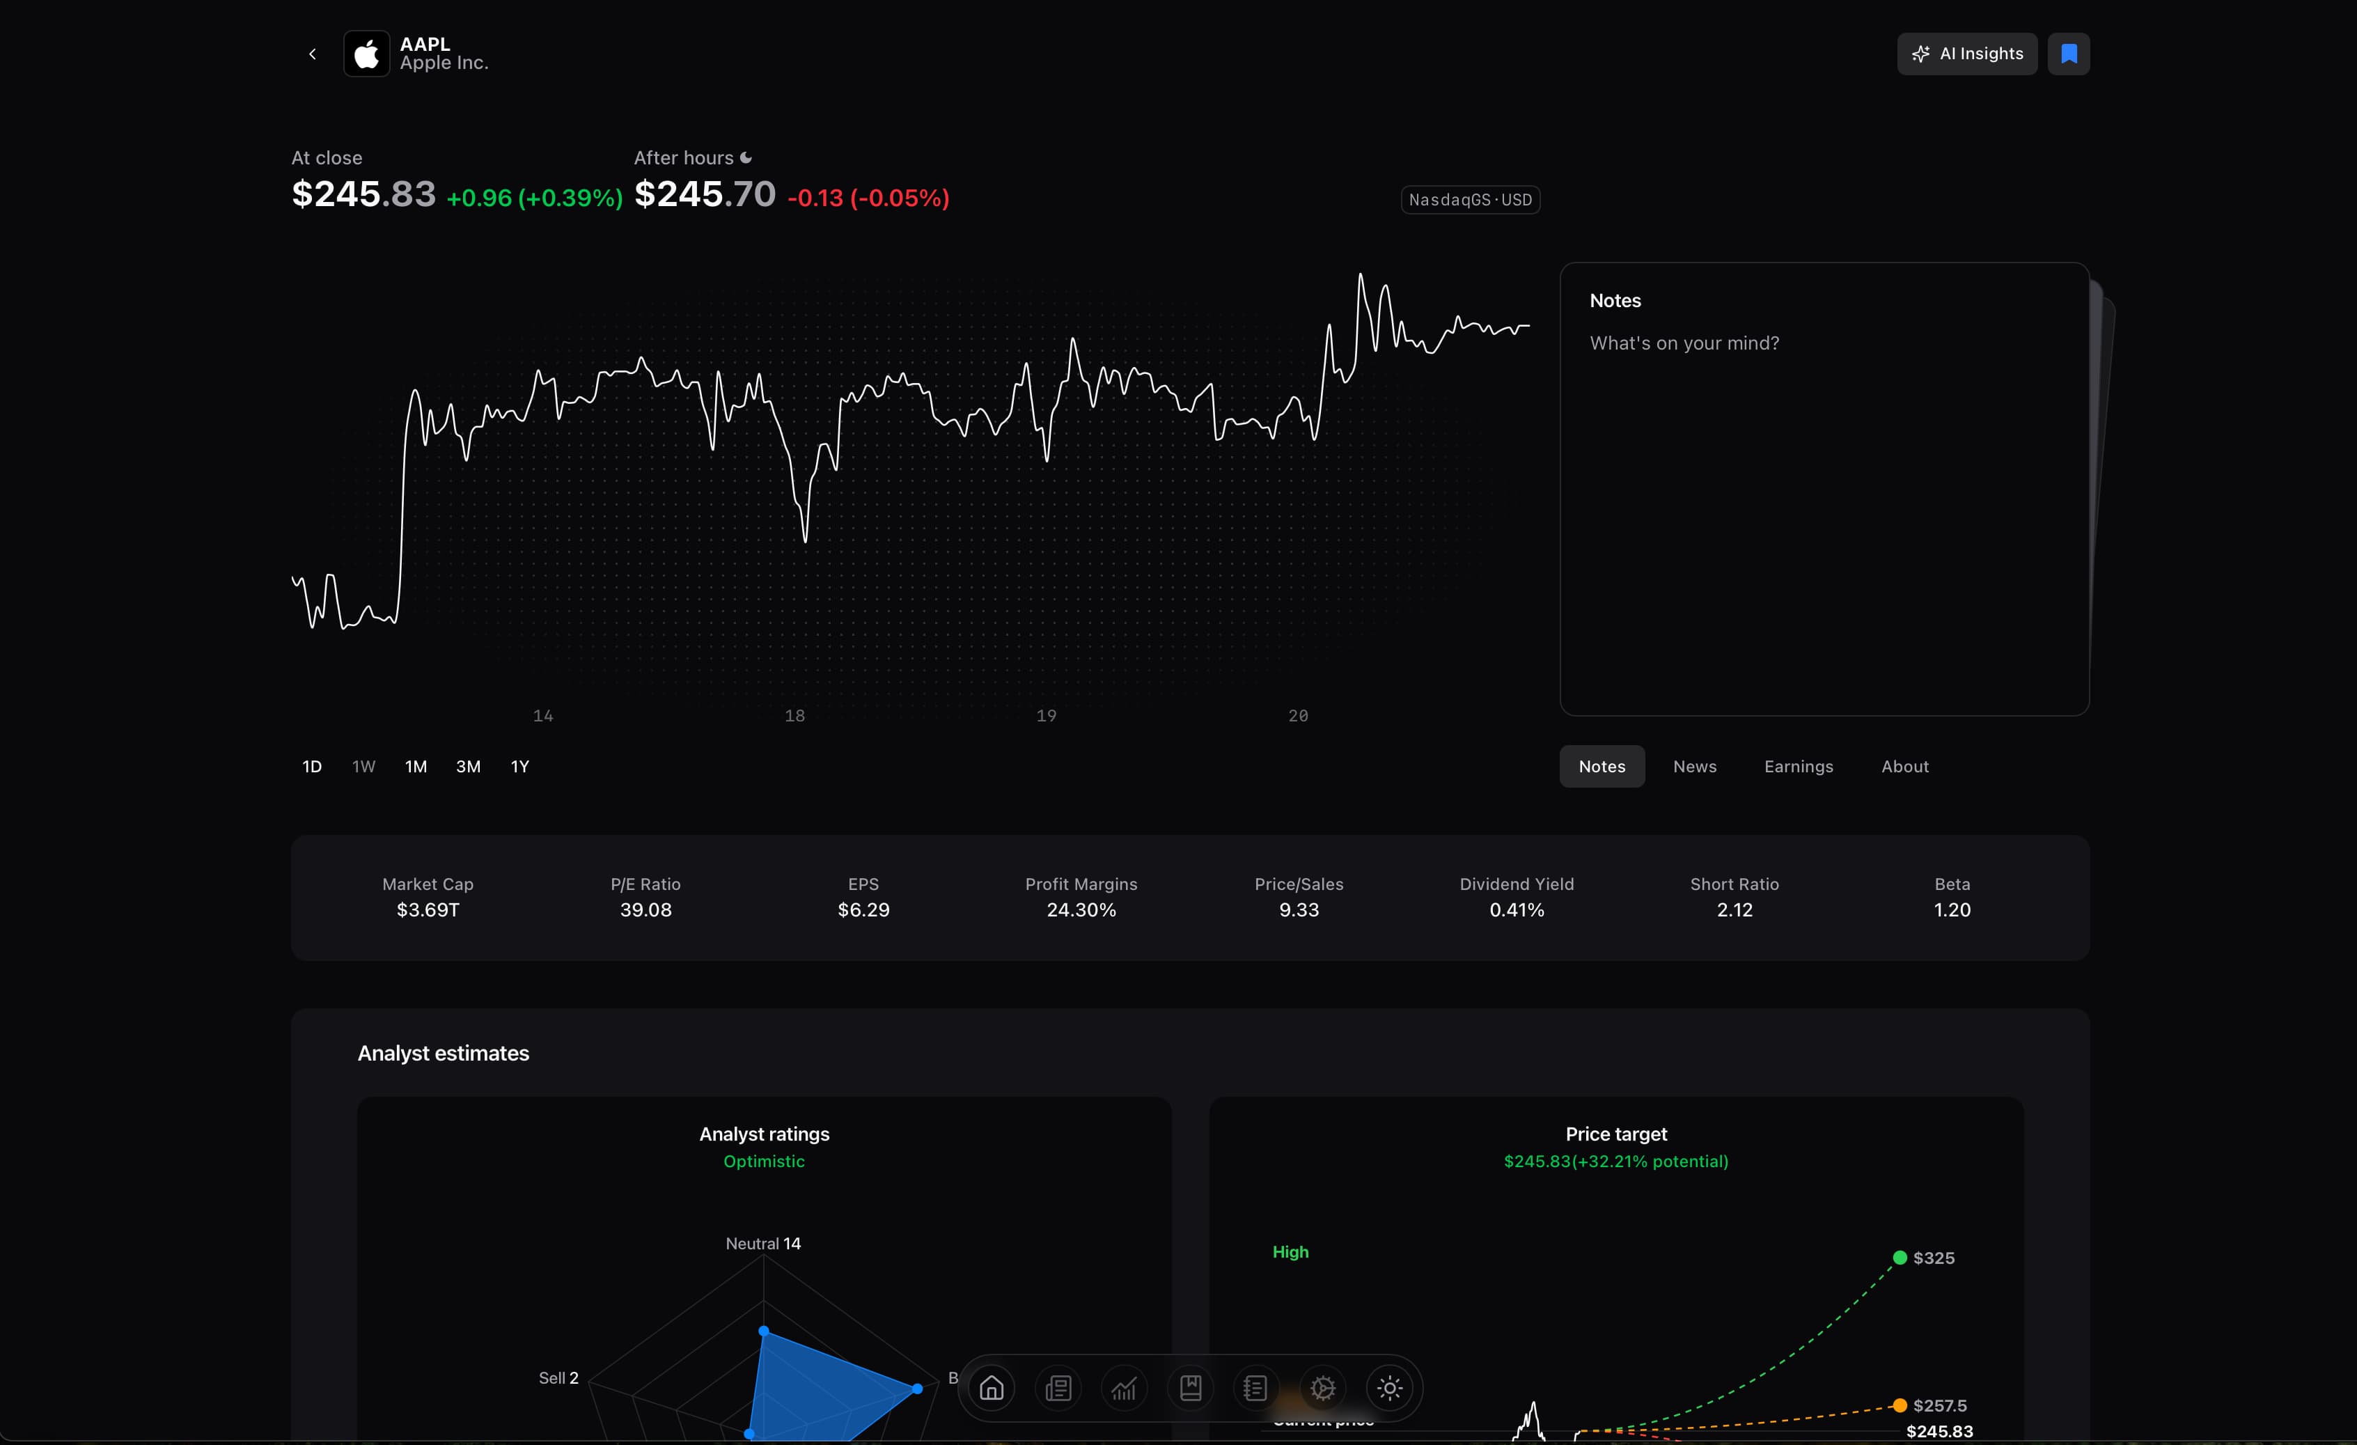Viewport: 2357px width, 1445px height.
Task: Click the Short Ratio 2.12 value
Action: (1735, 910)
